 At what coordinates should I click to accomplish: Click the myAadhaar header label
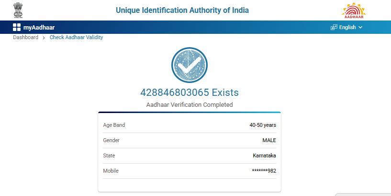pos(39,27)
